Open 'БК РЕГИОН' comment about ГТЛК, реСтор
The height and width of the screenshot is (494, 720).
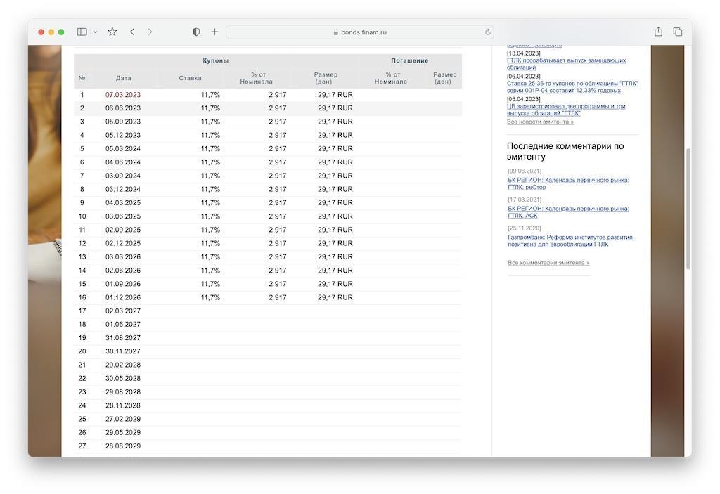pyautogui.click(x=568, y=183)
